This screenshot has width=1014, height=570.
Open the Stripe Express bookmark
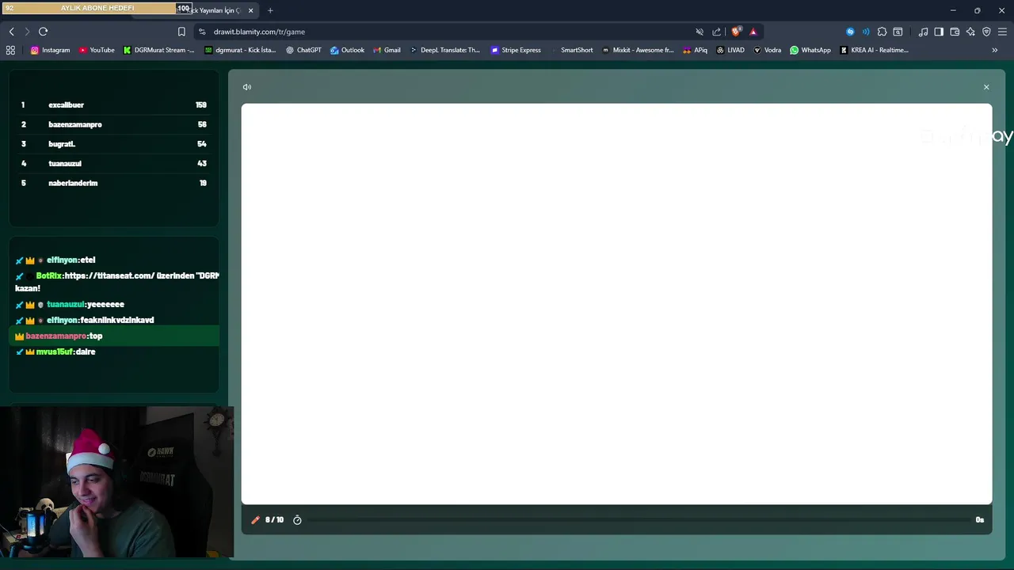[x=516, y=50]
